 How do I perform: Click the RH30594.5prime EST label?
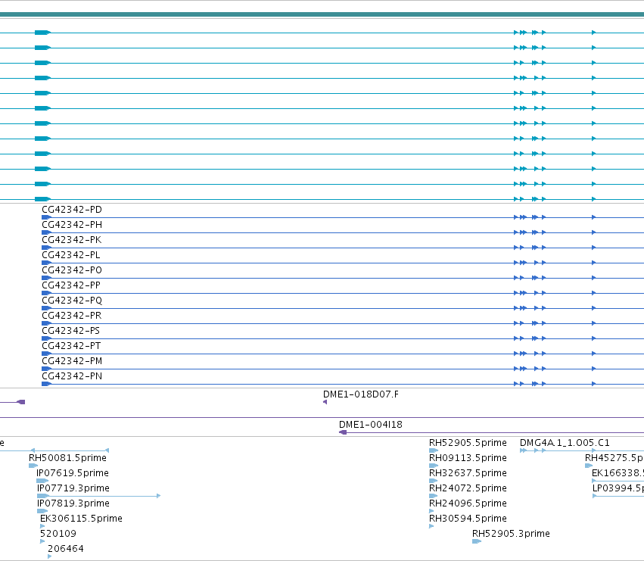(x=468, y=519)
